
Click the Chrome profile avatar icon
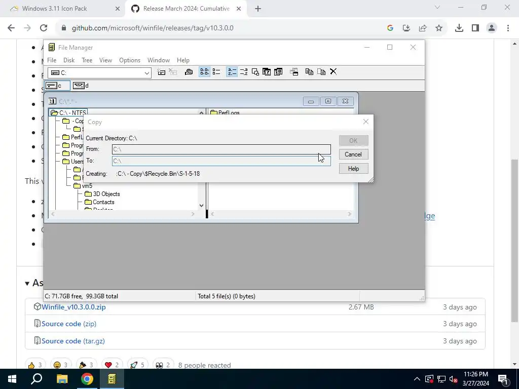pos(492,28)
